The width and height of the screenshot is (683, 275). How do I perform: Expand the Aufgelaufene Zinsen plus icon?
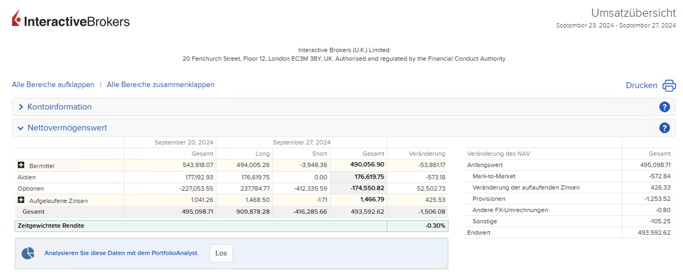21,200
